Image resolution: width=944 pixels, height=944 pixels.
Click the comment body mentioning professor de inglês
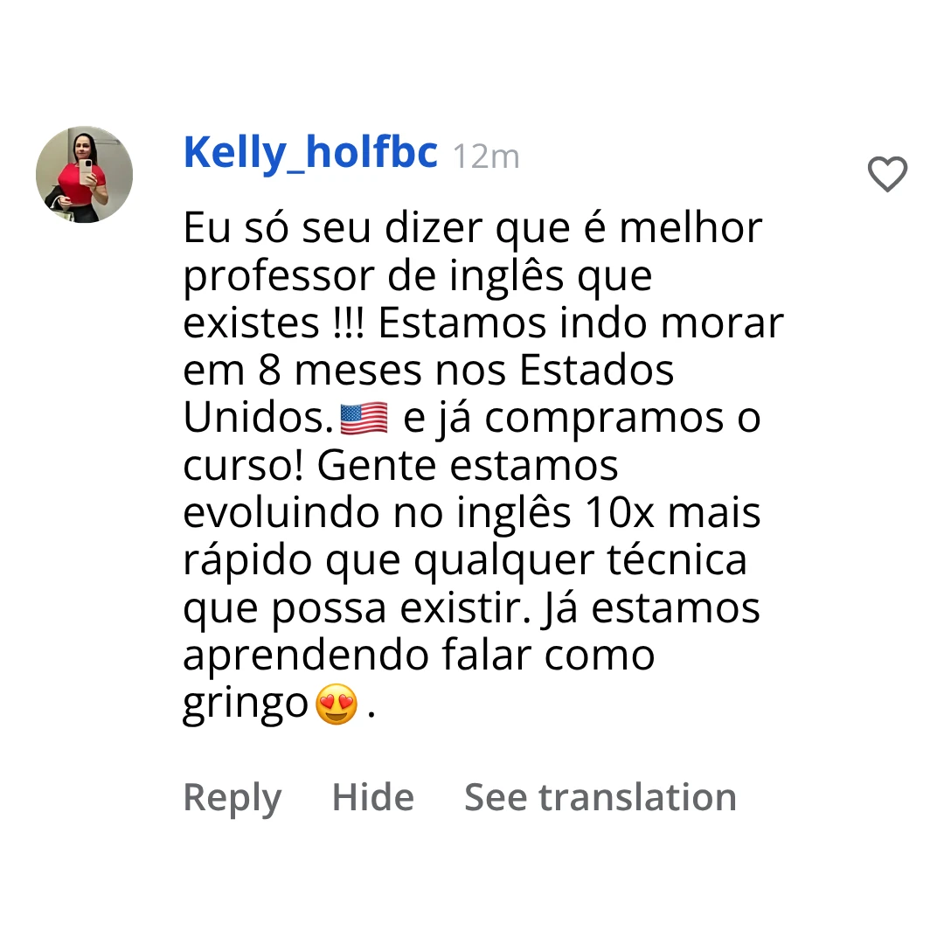[417, 275]
